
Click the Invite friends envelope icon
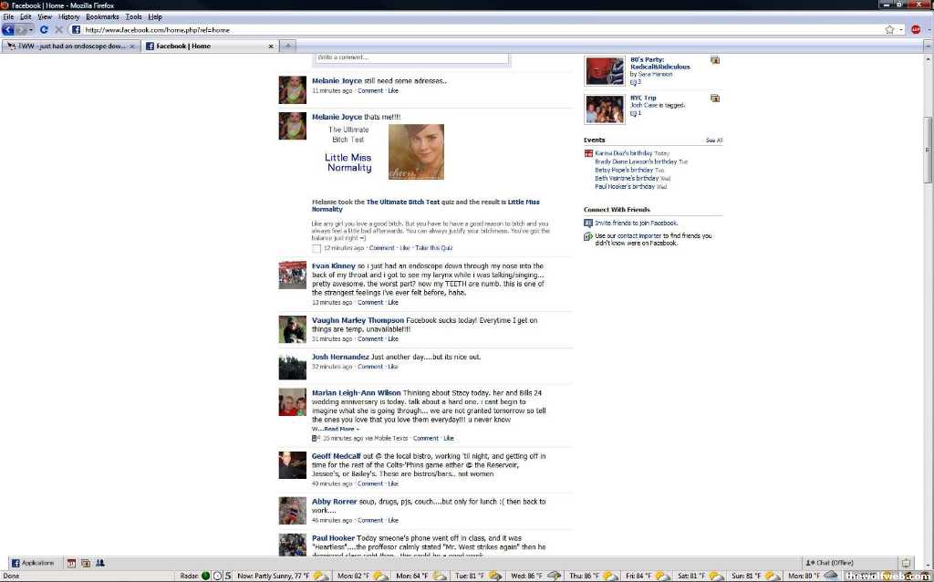point(588,223)
